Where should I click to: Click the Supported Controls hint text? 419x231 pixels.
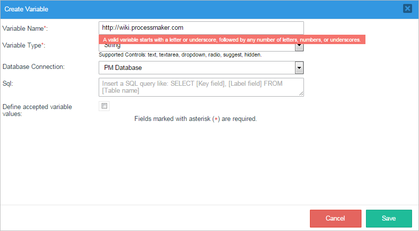pyautogui.click(x=180, y=55)
